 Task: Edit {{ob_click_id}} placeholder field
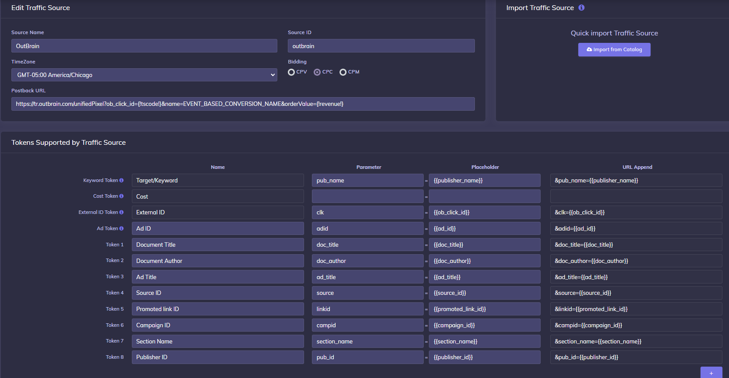pyautogui.click(x=485, y=212)
